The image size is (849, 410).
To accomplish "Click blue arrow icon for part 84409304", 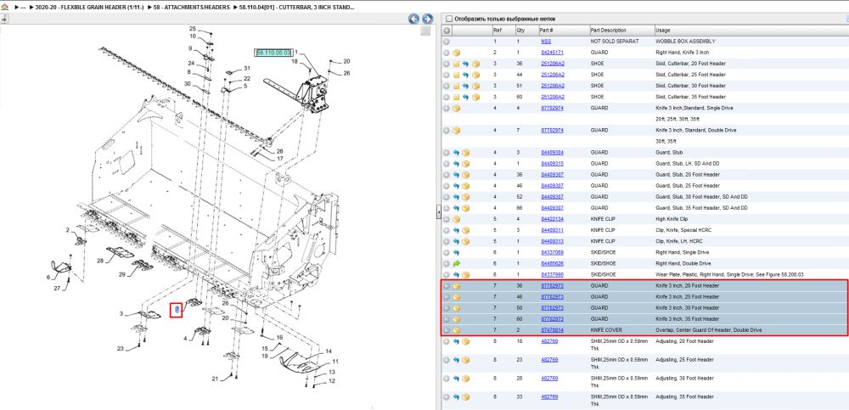I will 457,153.
